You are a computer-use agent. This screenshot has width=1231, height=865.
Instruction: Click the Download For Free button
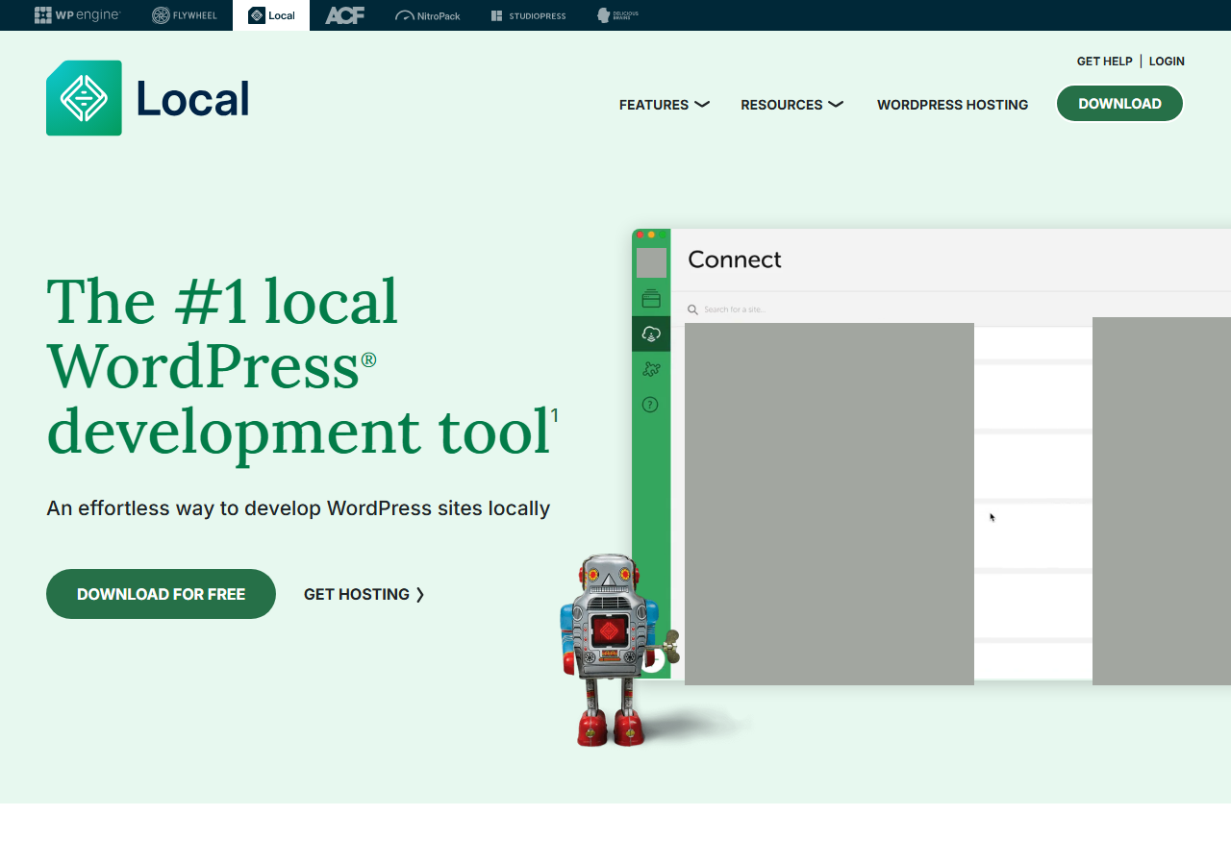tap(161, 594)
